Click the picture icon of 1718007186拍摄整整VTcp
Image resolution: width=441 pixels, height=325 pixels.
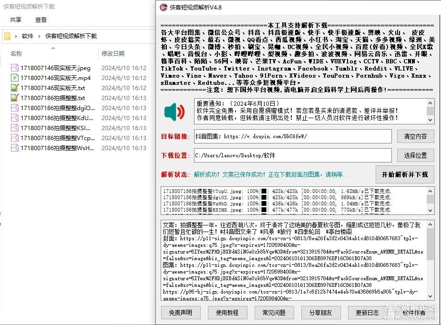[x=15, y=138]
